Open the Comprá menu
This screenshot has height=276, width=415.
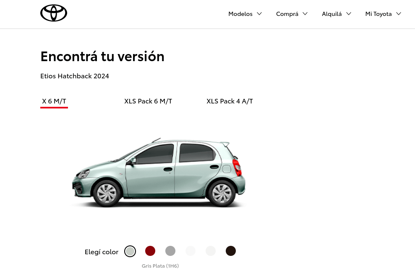[x=287, y=14]
